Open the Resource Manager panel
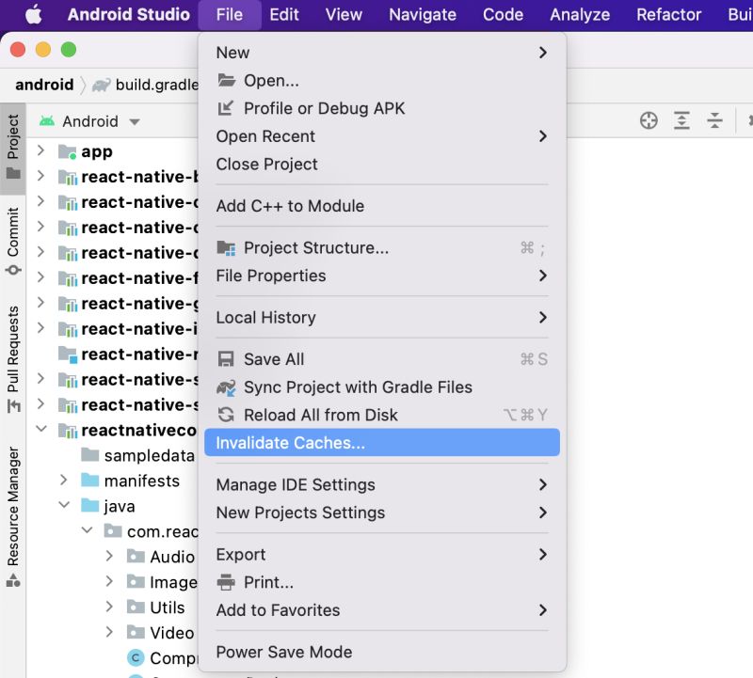The width and height of the screenshot is (753, 678). (x=12, y=505)
